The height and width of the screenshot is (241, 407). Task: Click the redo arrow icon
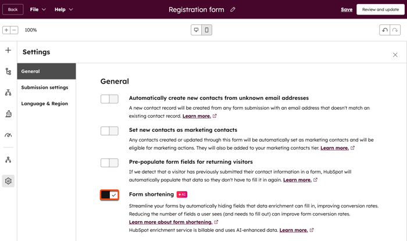click(x=395, y=30)
